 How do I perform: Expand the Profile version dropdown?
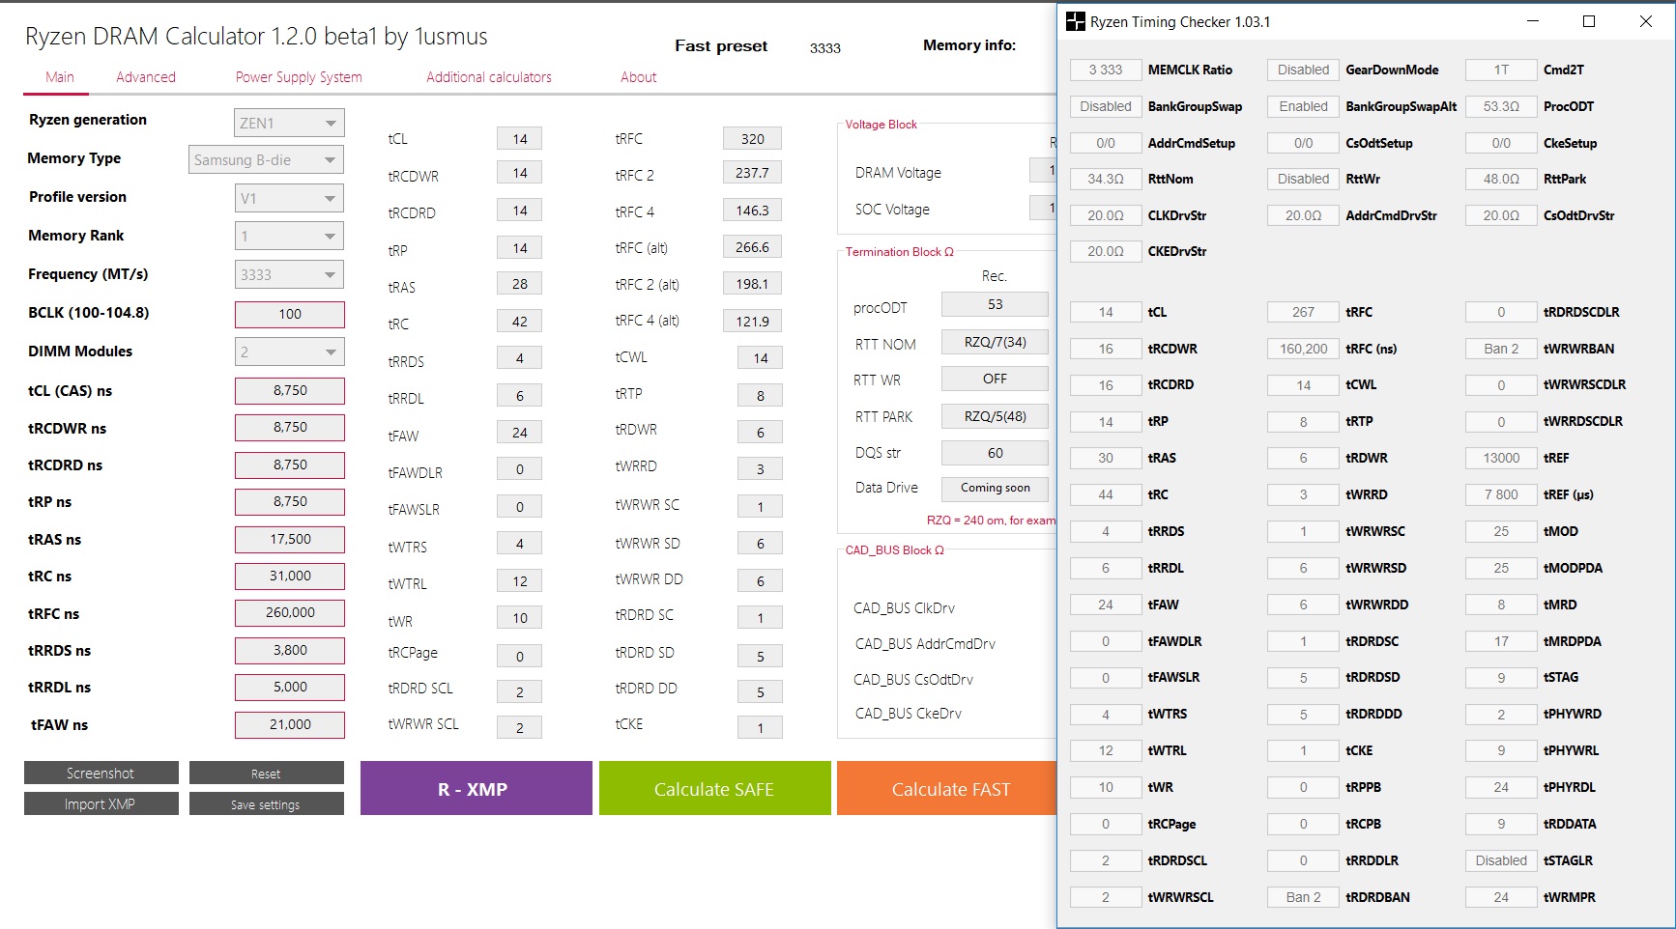tap(289, 199)
